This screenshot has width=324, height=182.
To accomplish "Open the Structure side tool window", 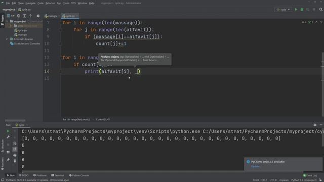I will click(x=2, y=146).
